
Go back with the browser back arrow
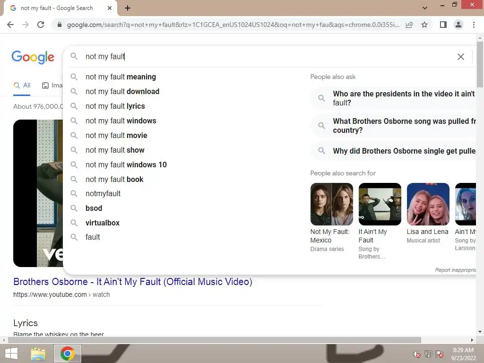tap(10, 25)
